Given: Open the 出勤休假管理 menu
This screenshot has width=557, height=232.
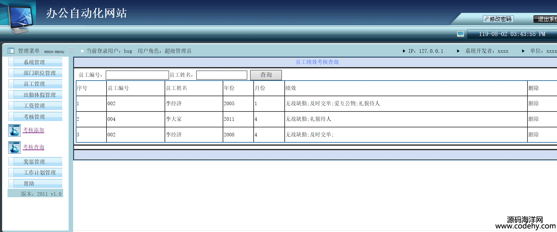Looking at the screenshot, I should (x=39, y=95).
